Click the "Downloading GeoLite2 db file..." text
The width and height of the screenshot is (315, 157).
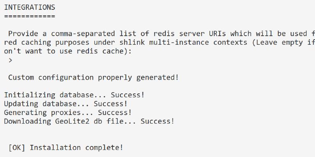pos(70,121)
